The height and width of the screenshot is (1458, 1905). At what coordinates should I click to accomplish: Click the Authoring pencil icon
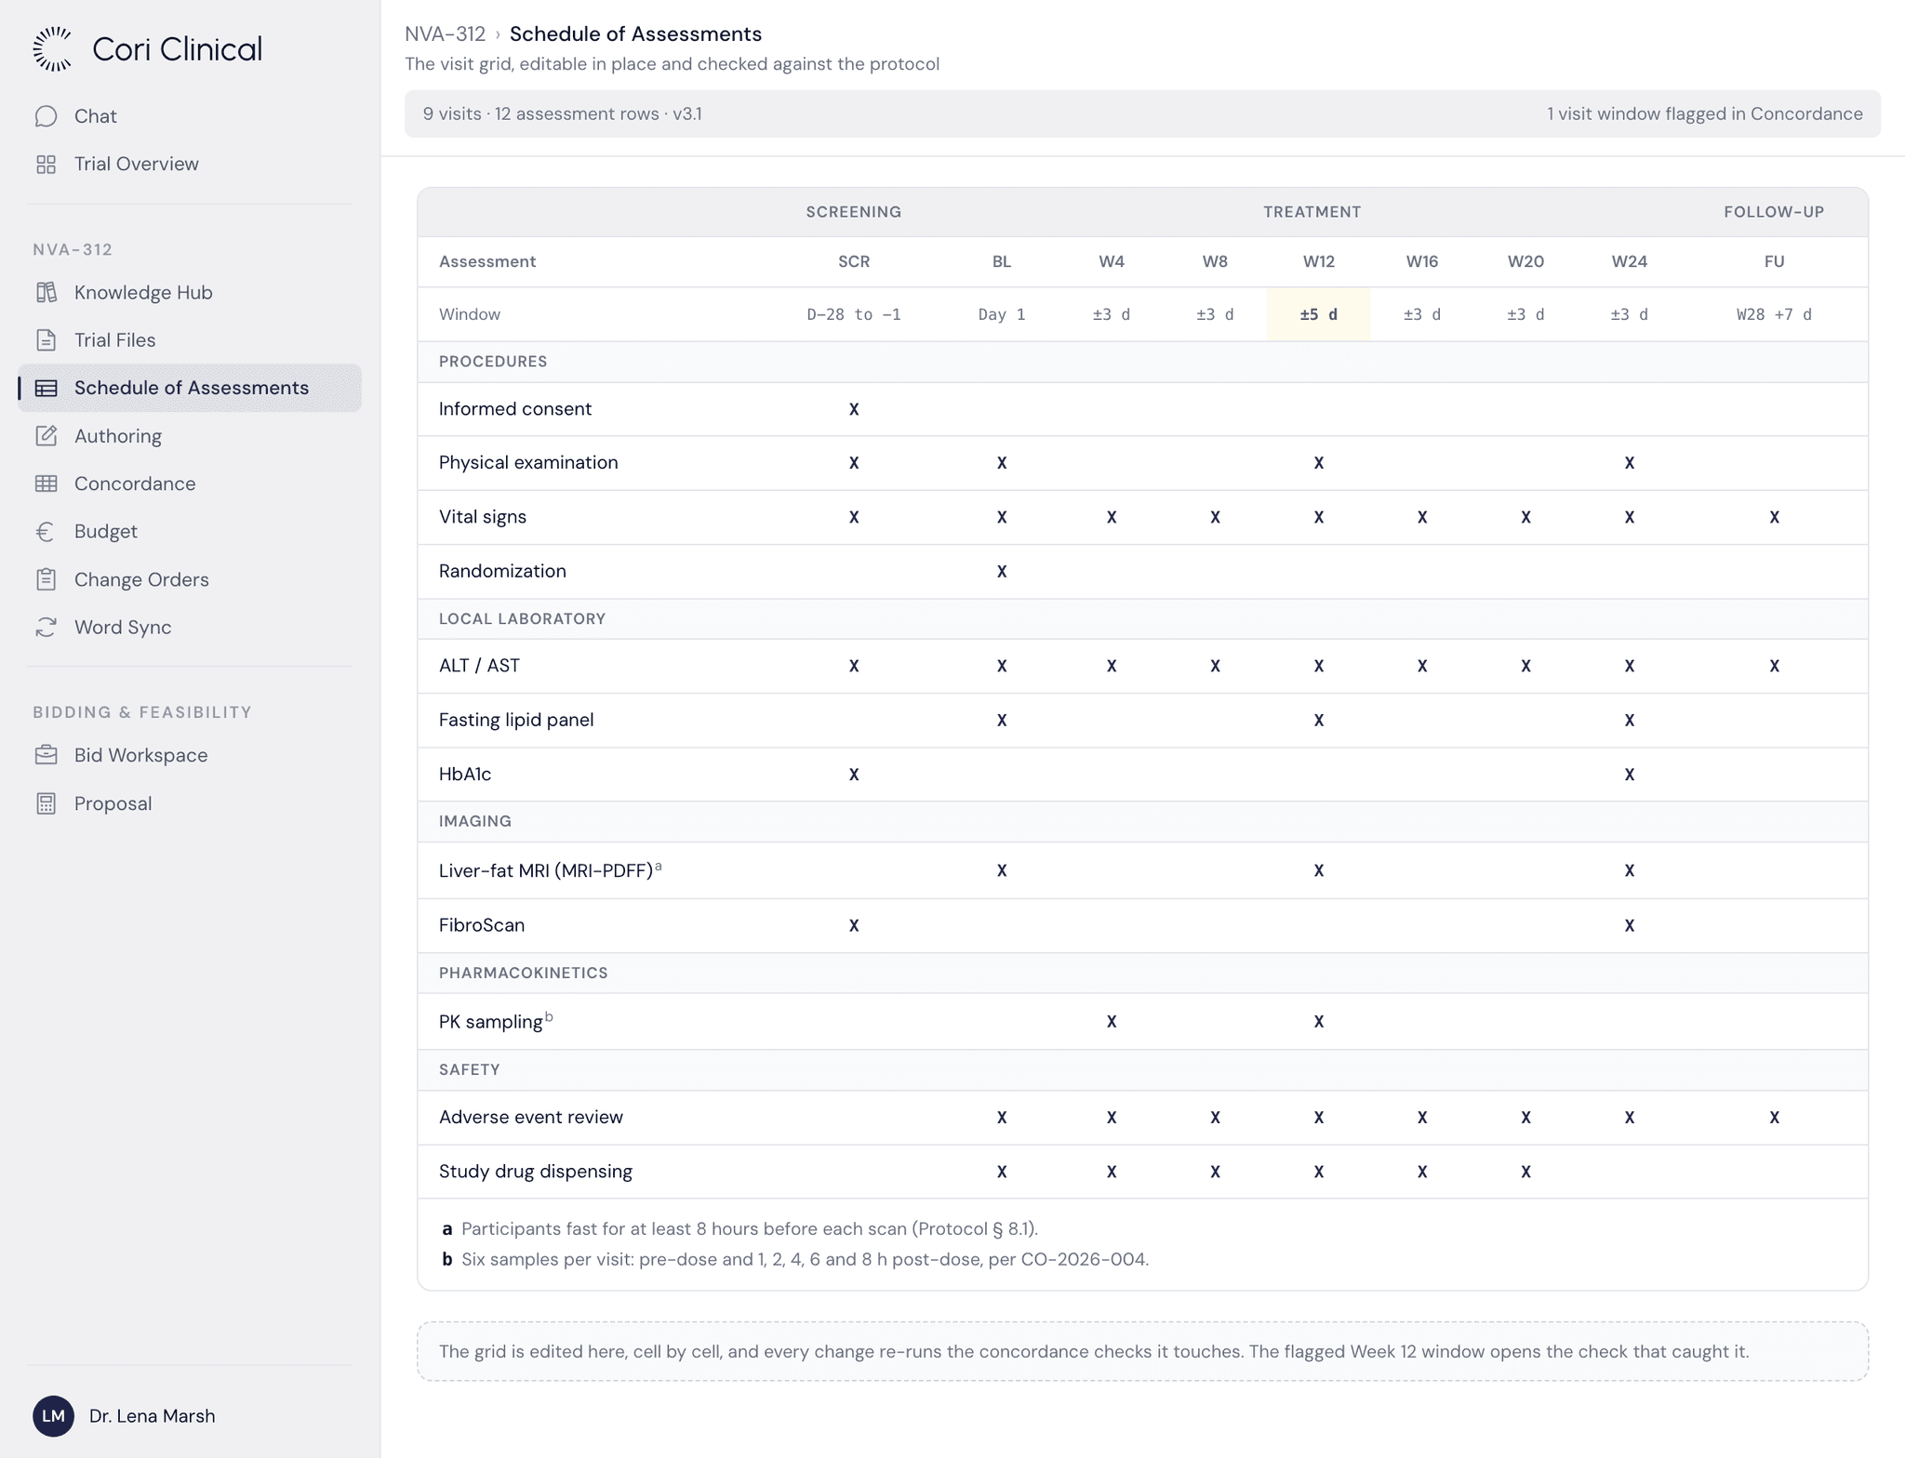[x=46, y=436]
